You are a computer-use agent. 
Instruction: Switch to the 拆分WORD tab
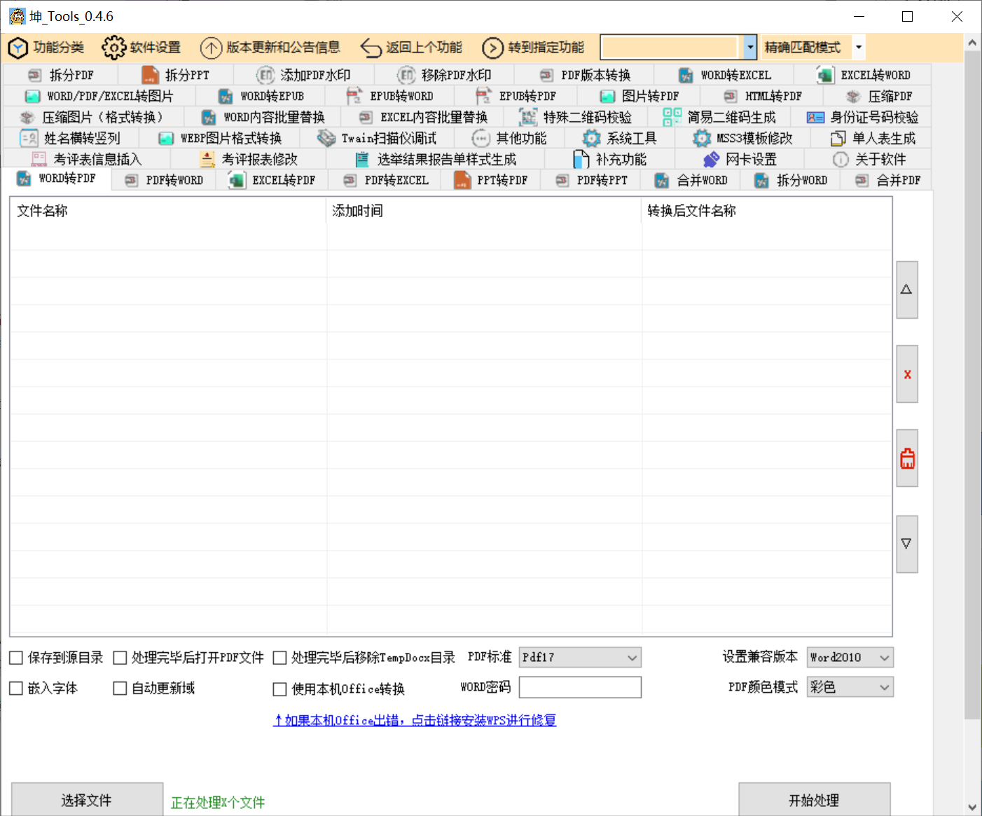[x=791, y=180]
